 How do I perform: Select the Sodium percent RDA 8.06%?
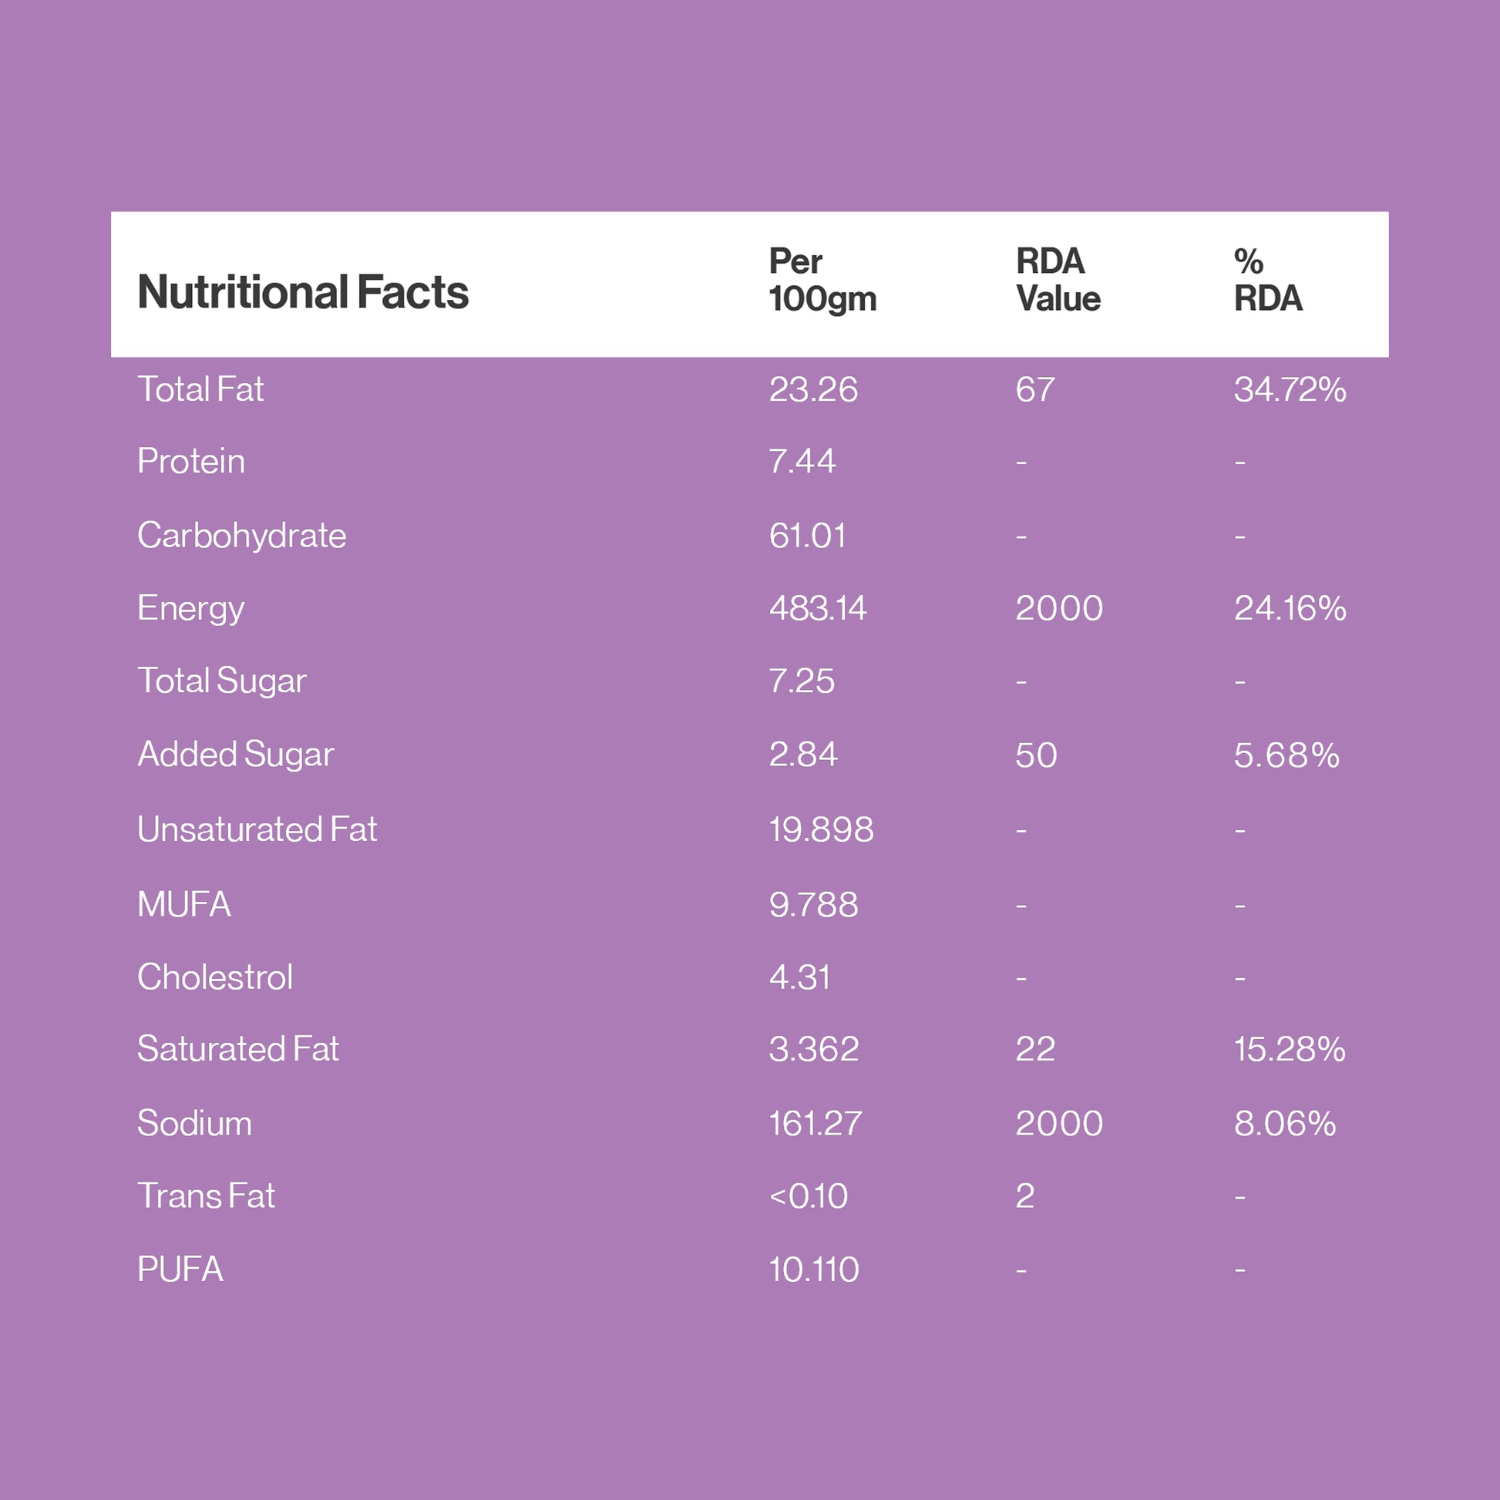(1284, 1123)
